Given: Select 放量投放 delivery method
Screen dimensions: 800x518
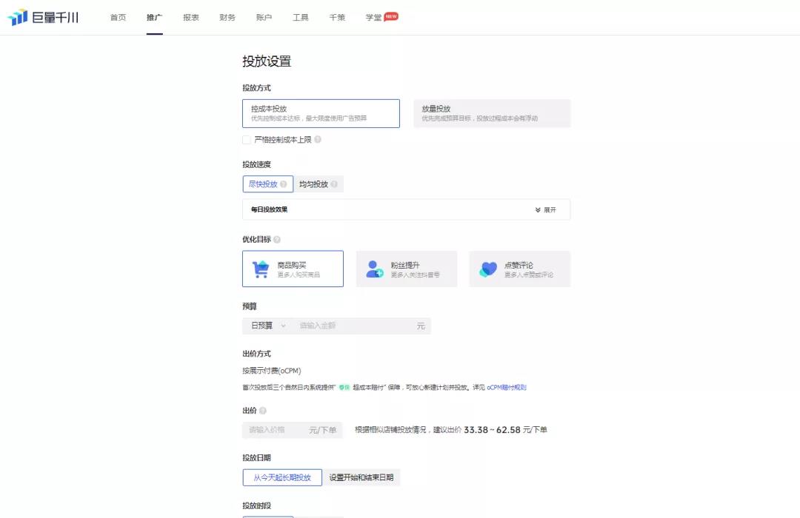Looking at the screenshot, I should click(492, 113).
